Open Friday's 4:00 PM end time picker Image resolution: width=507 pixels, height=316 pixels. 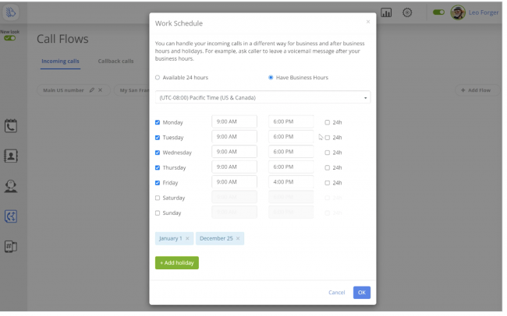(x=291, y=182)
